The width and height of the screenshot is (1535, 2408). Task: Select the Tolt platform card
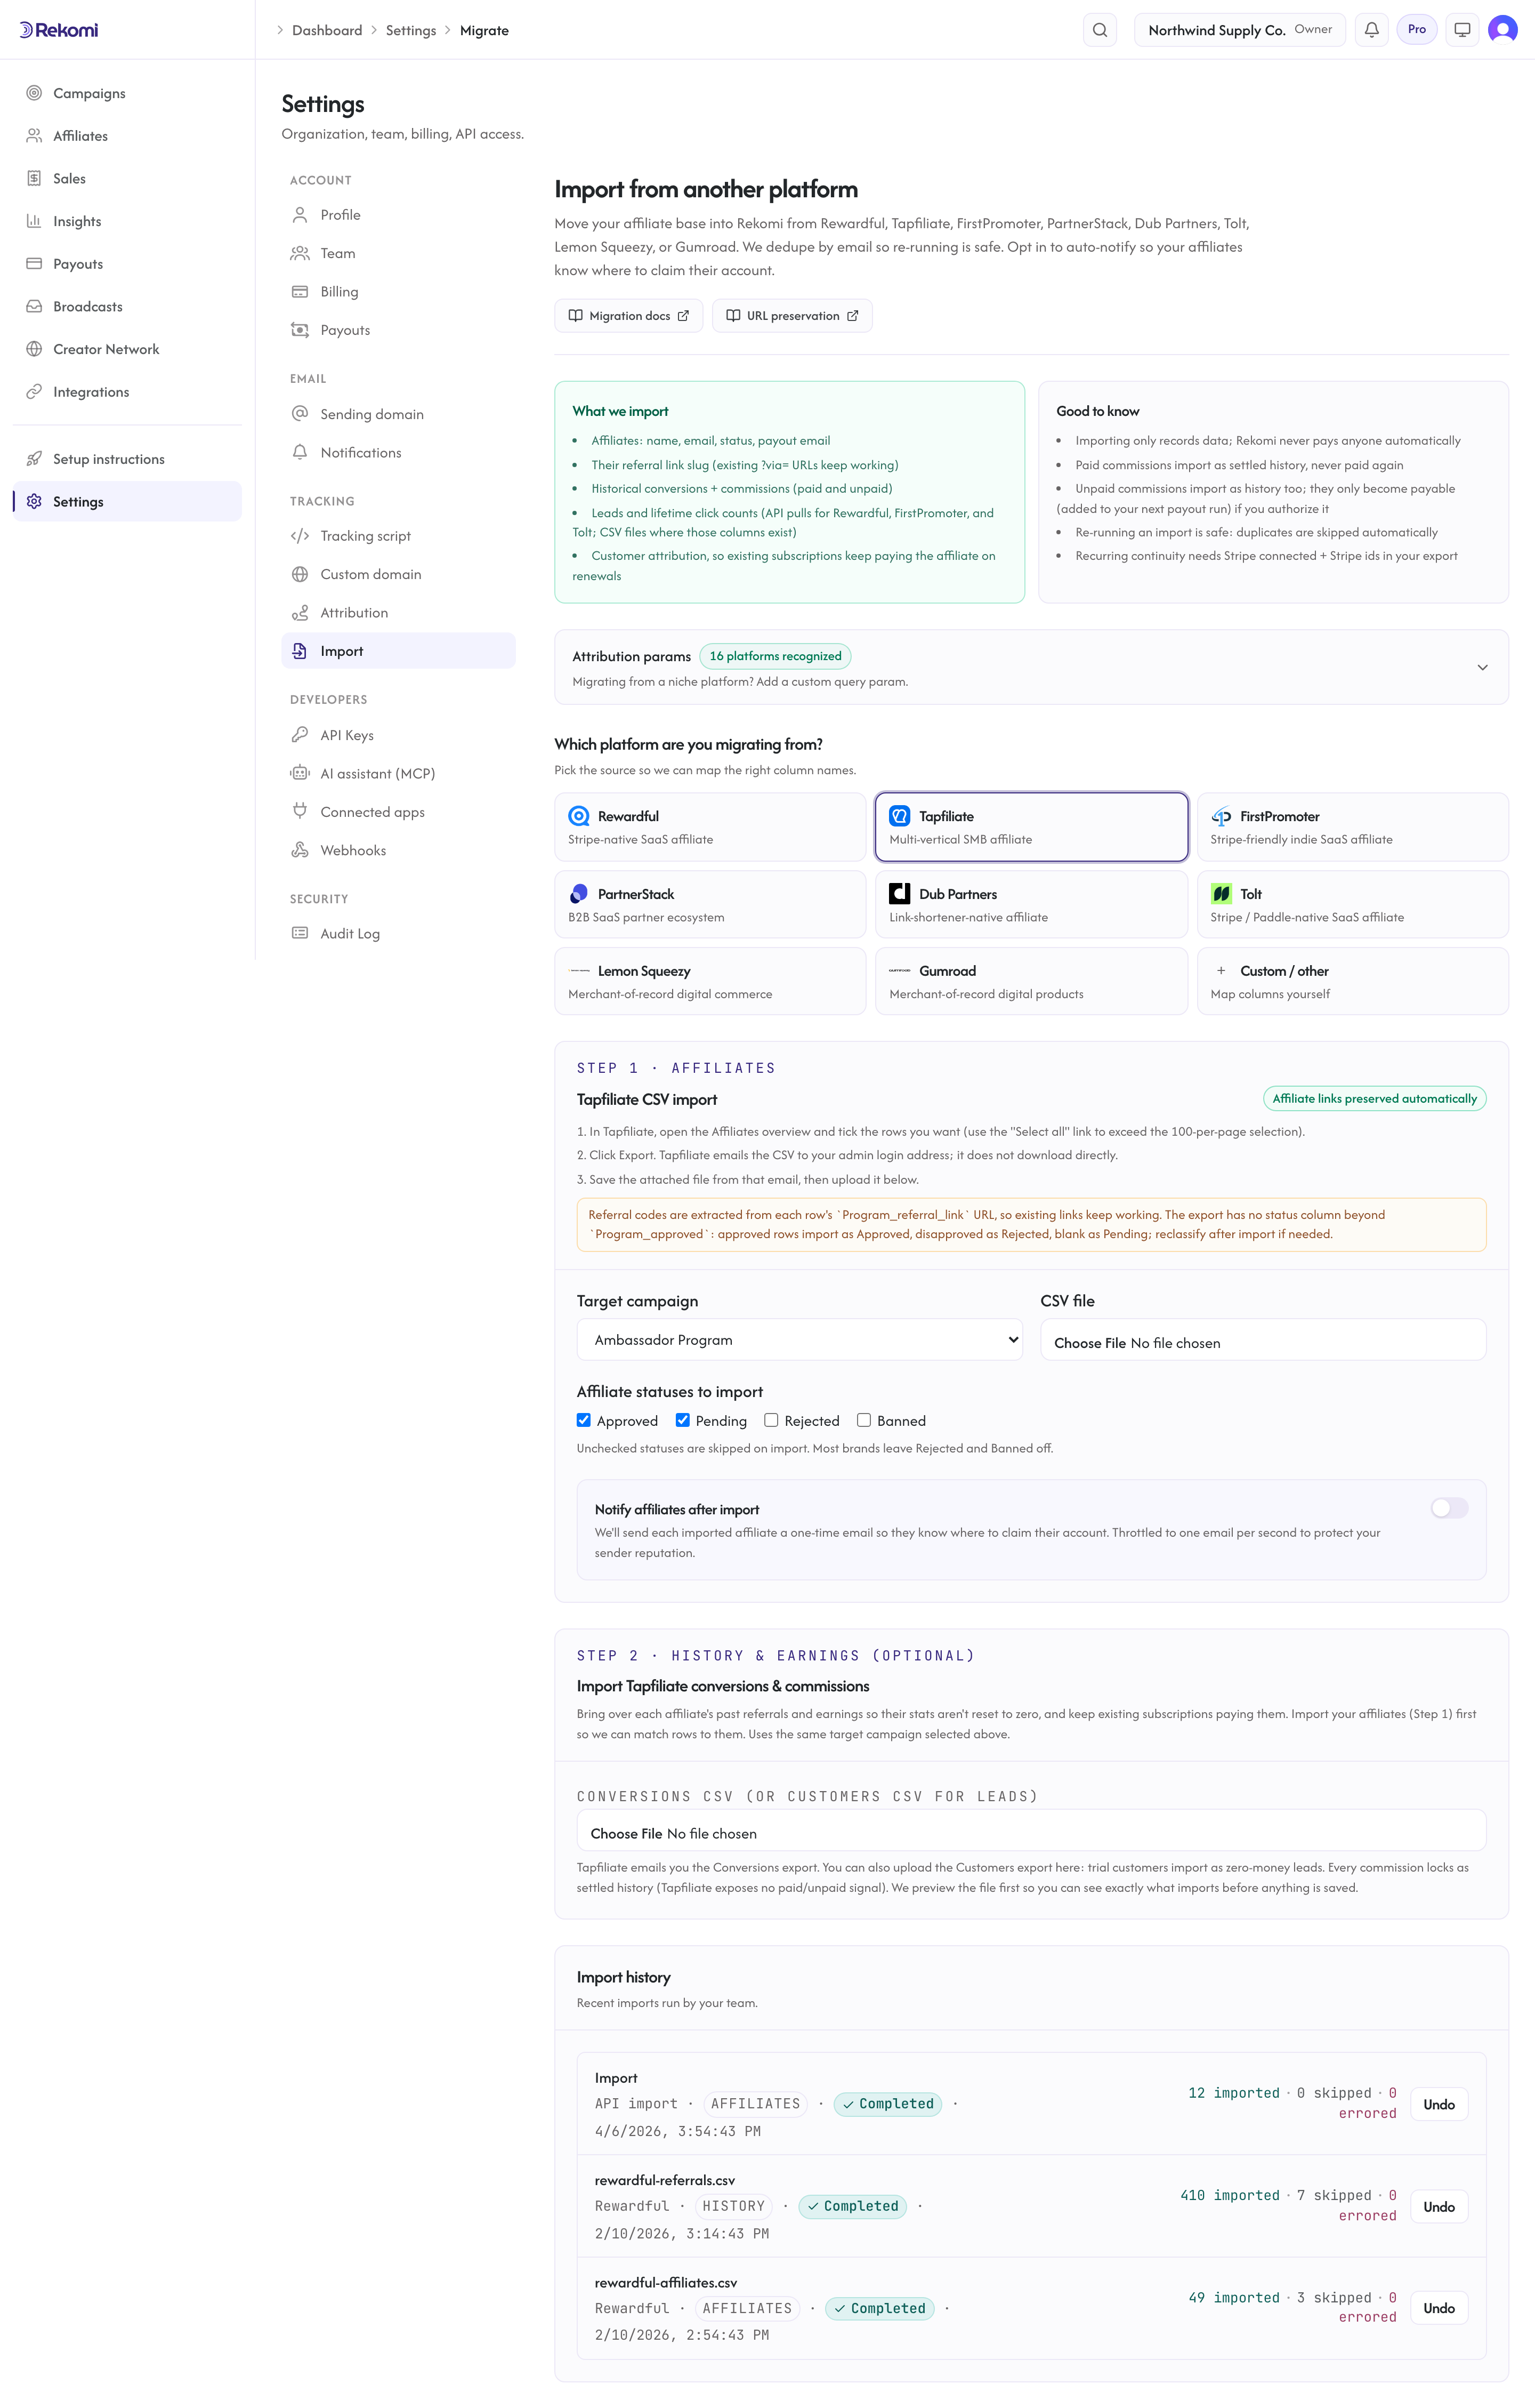click(1352, 904)
